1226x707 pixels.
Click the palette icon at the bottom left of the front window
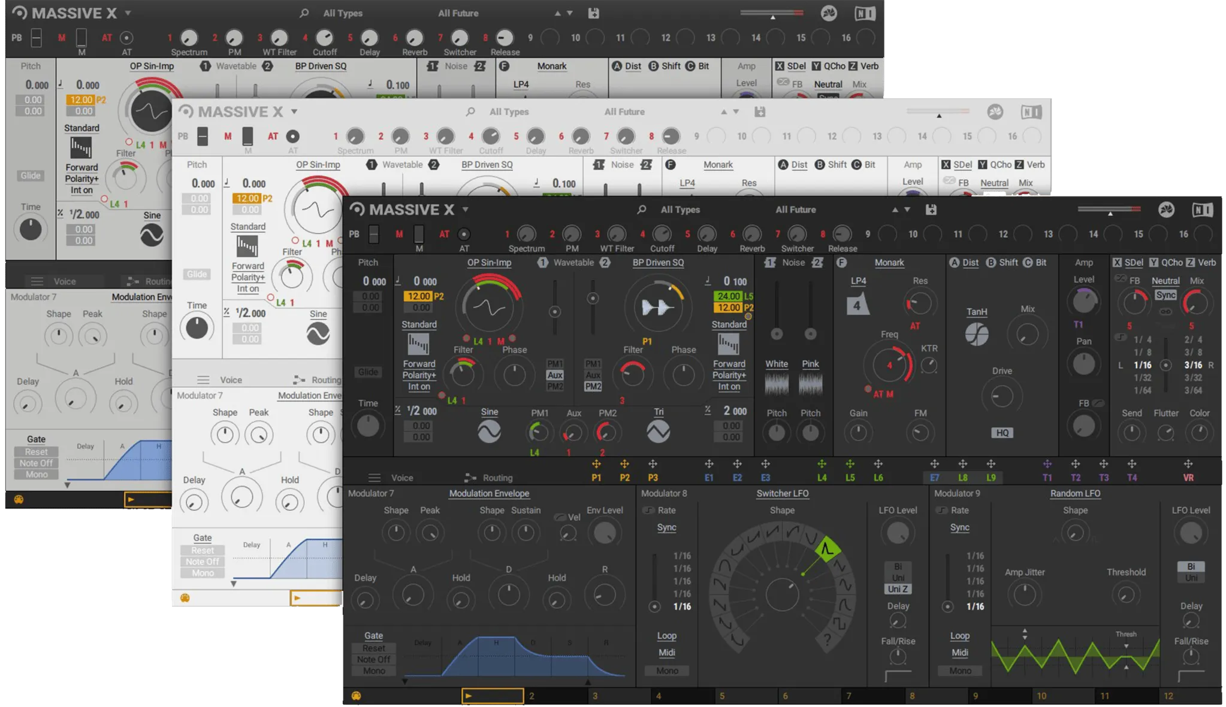coord(356,696)
